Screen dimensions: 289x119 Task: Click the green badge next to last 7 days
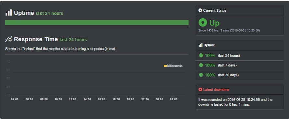201,65
